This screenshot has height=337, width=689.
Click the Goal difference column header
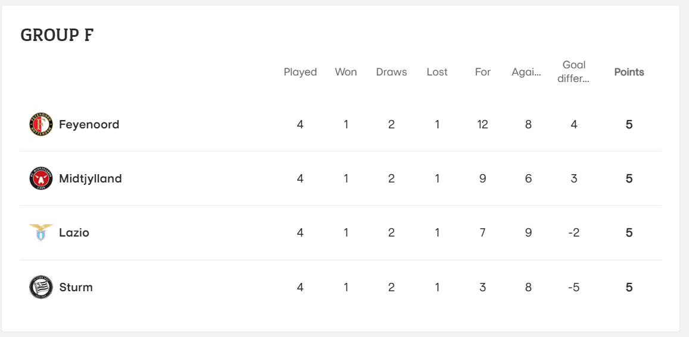point(574,72)
